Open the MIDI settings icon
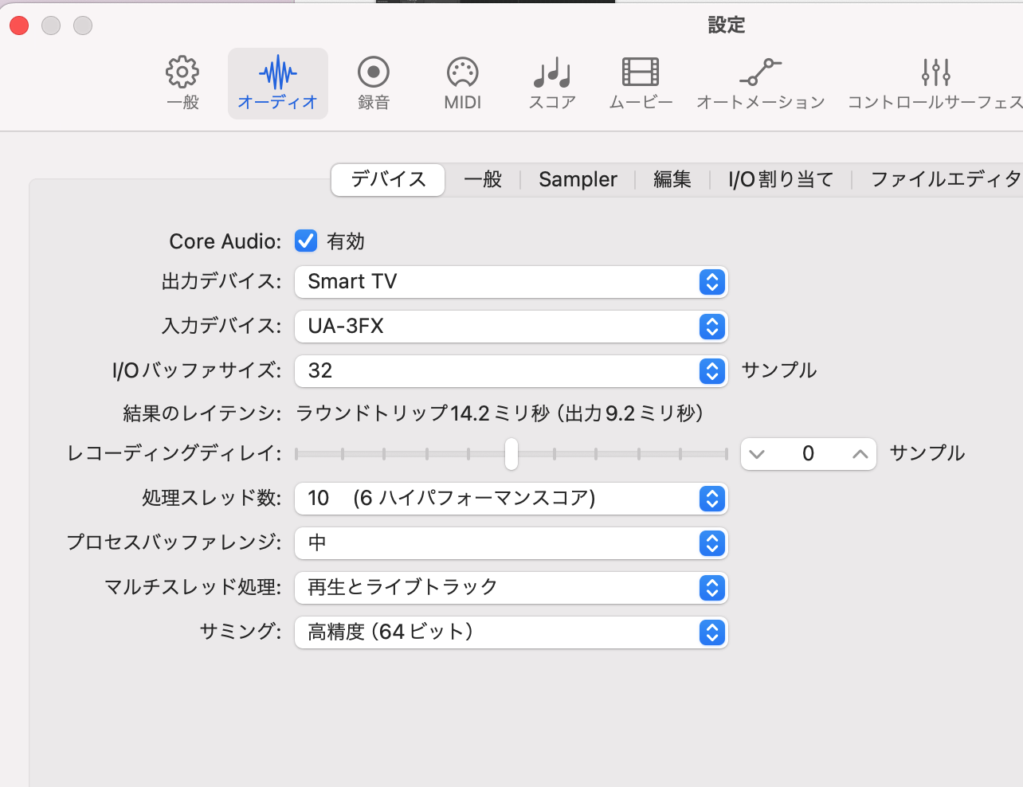This screenshot has width=1023, height=787. [x=462, y=72]
